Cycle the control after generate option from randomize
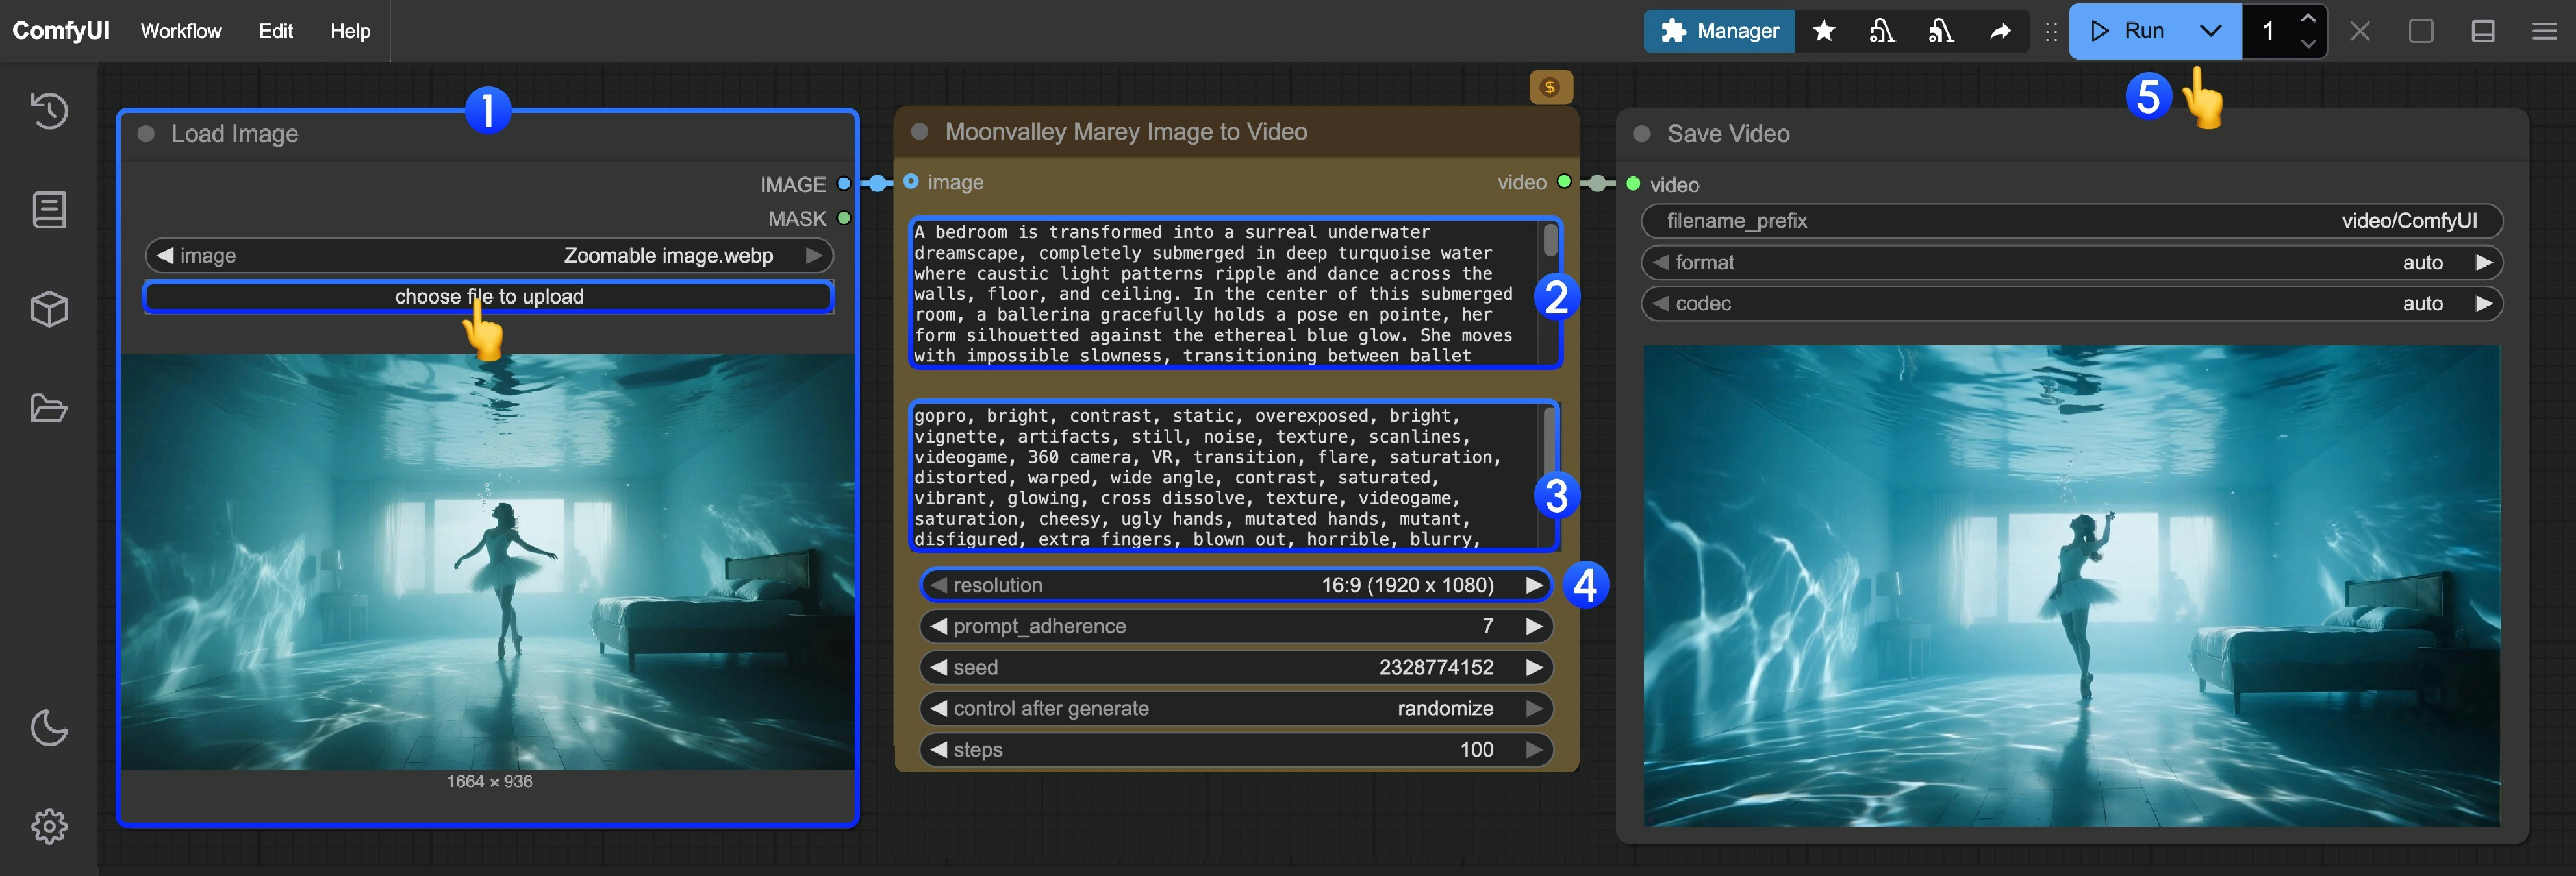2576x876 pixels. click(x=1534, y=708)
